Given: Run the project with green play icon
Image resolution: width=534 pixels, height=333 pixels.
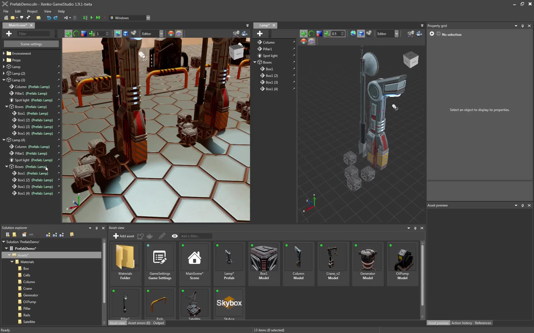Looking at the screenshot, I should [92, 18].
